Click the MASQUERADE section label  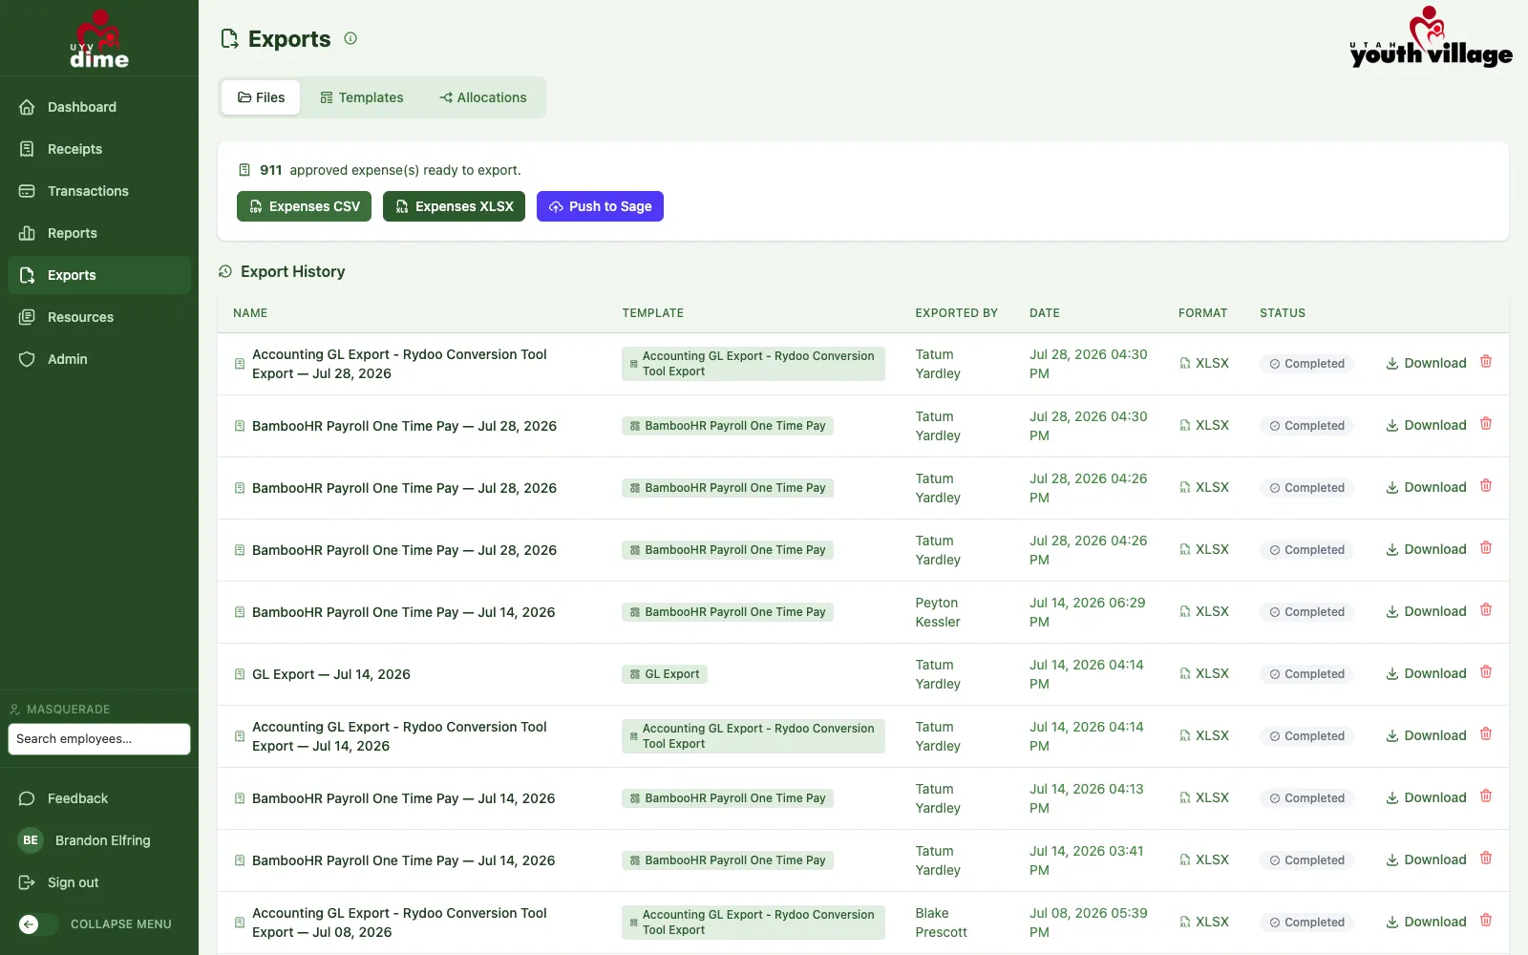coord(69,710)
